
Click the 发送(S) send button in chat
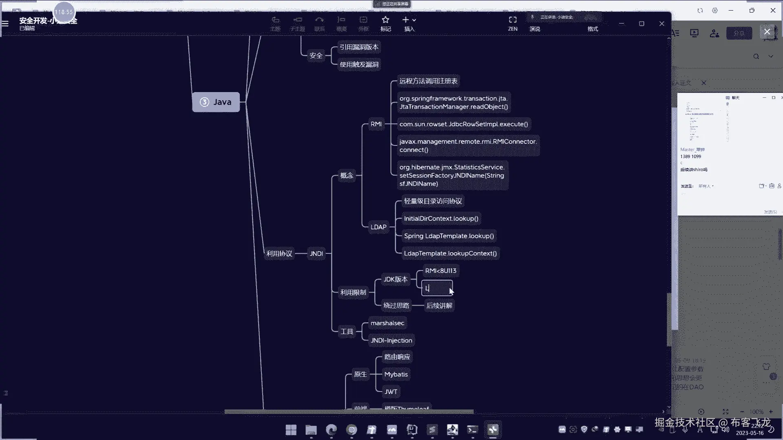point(770,212)
